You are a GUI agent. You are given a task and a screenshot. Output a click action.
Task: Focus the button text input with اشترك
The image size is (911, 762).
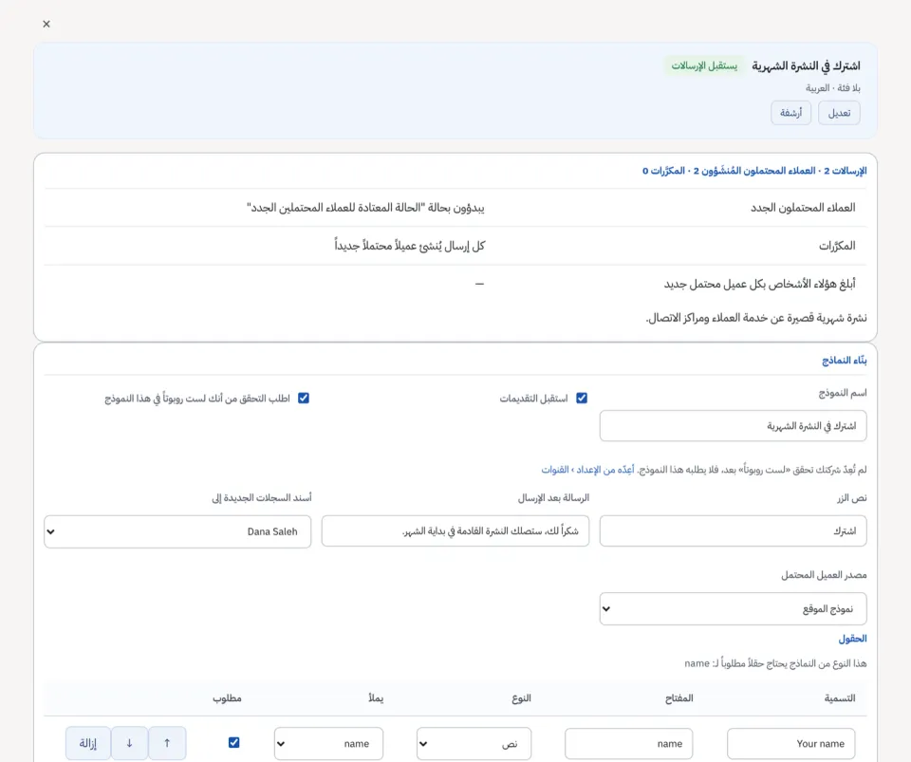pyautogui.click(x=733, y=530)
